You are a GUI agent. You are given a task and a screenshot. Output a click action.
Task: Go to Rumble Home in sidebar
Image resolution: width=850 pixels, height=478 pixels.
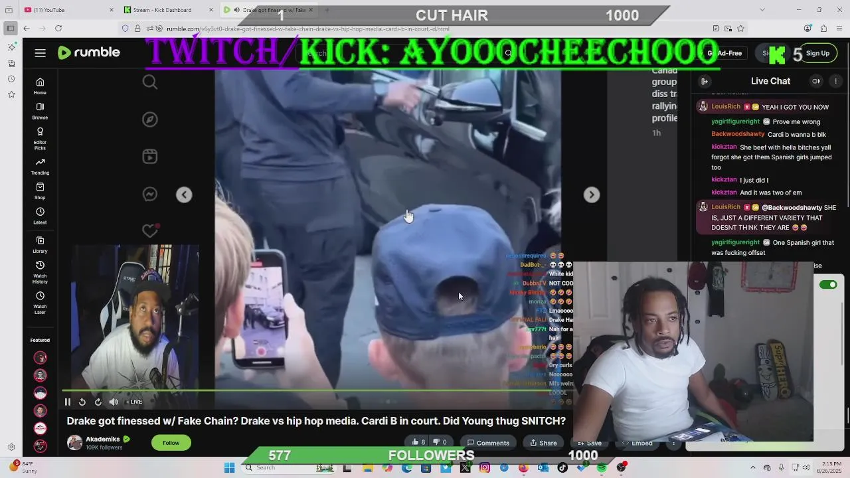pos(40,86)
